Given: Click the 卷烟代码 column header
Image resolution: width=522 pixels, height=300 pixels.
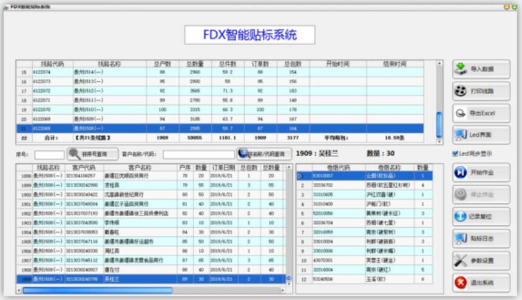Looking at the screenshot, I should tap(338, 168).
